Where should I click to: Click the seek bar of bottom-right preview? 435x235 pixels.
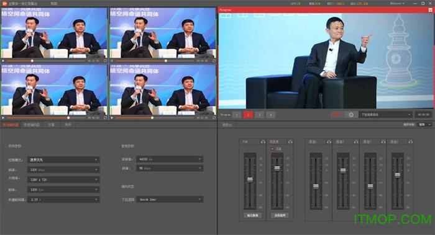click(x=155, y=118)
